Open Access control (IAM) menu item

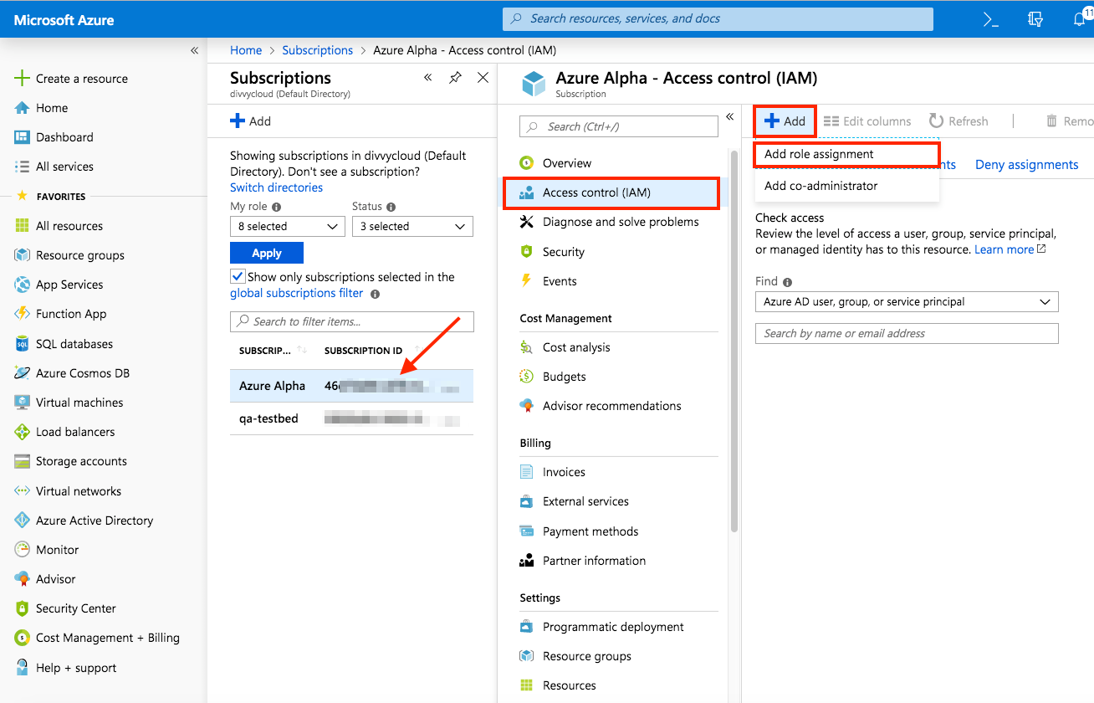(611, 192)
